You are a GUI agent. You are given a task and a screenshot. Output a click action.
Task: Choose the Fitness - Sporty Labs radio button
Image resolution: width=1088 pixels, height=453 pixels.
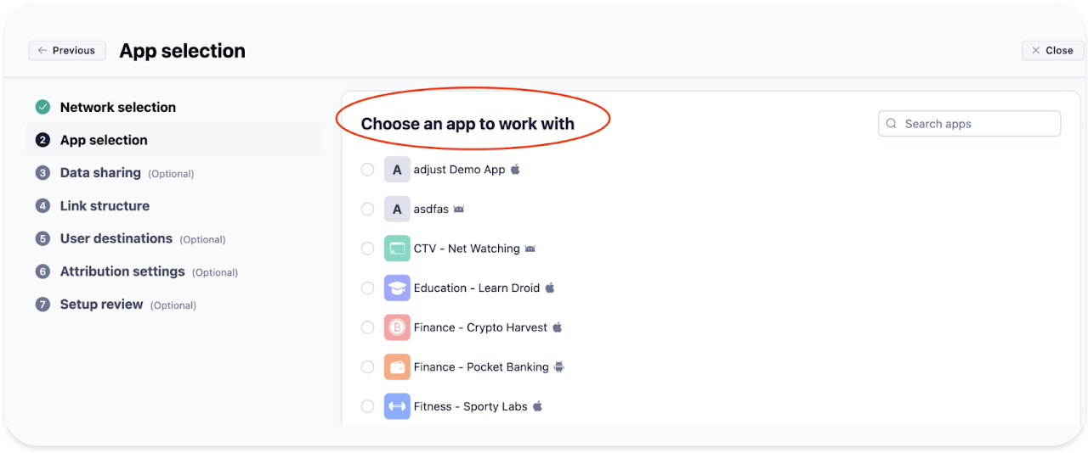point(367,406)
